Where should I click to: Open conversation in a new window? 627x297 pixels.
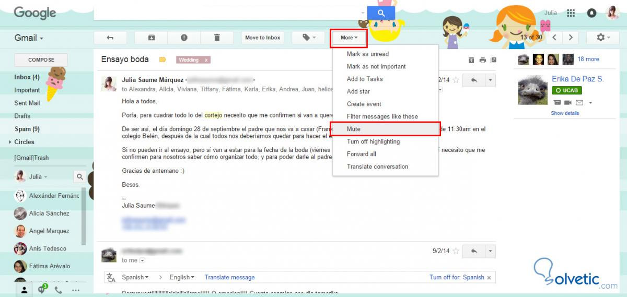[x=493, y=60]
